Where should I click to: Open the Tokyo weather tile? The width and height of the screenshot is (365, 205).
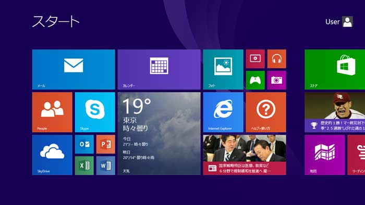(159, 134)
